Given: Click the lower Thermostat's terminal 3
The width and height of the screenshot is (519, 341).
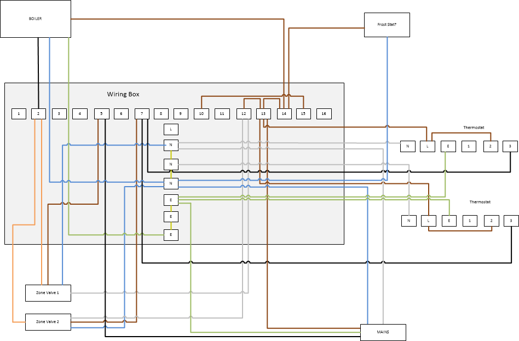Looking at the screenshot, I should pos(511,221).
